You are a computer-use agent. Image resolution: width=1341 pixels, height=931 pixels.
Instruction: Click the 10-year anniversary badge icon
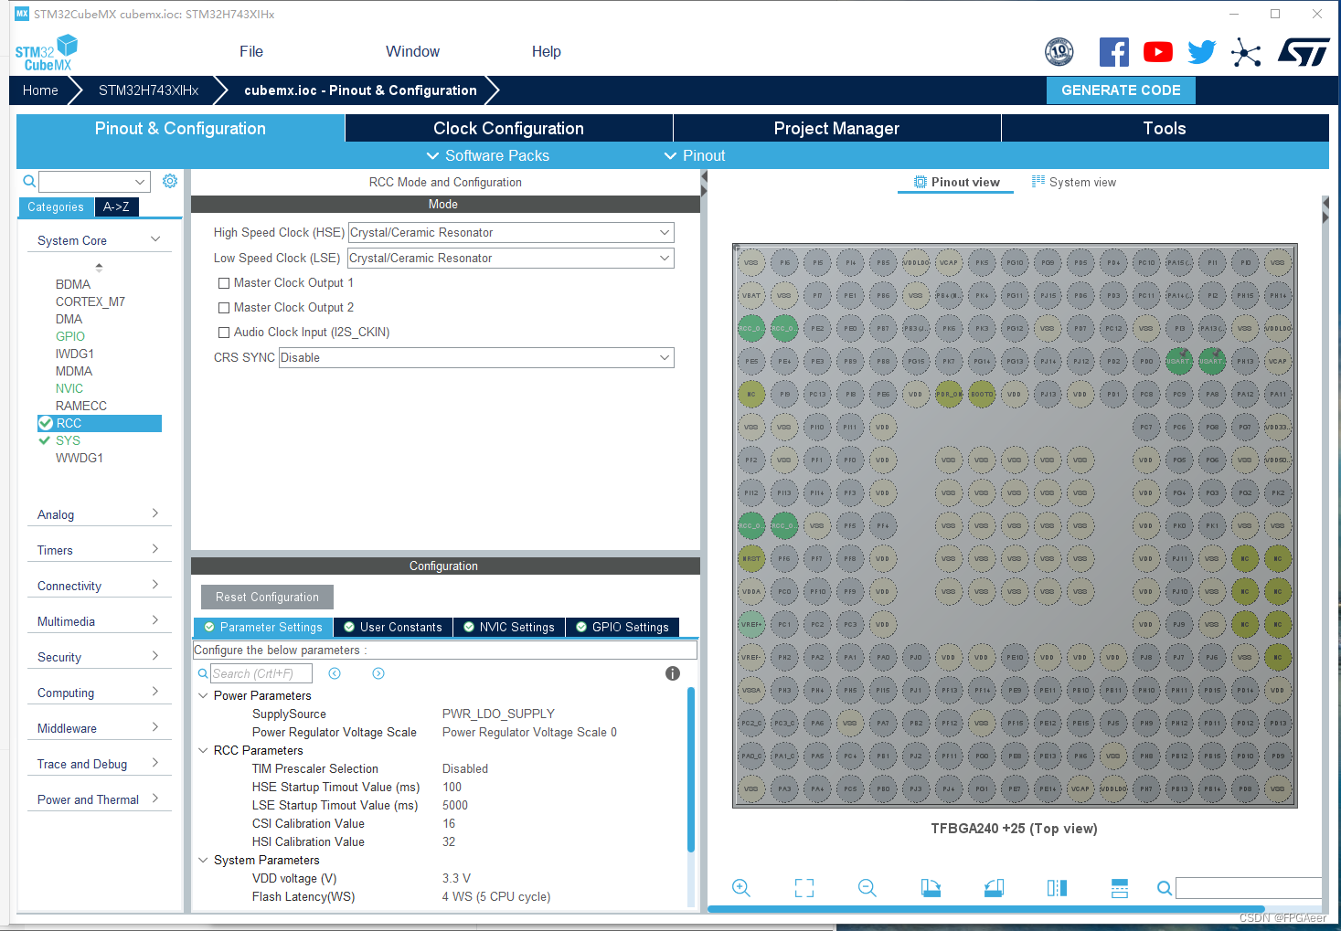pyautogui.click(x=1059, y=52)
